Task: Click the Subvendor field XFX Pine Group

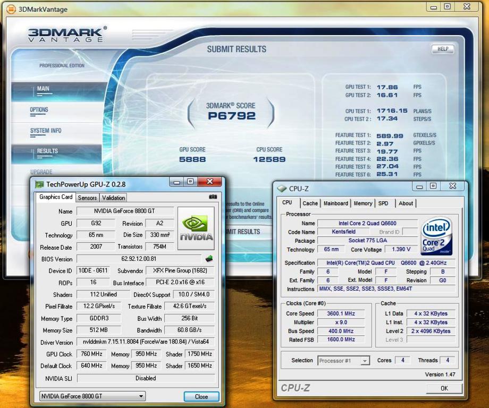Action: coord(180,270)
